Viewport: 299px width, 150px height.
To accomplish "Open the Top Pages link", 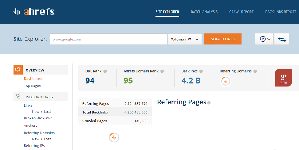I will [x=32, y=86].
